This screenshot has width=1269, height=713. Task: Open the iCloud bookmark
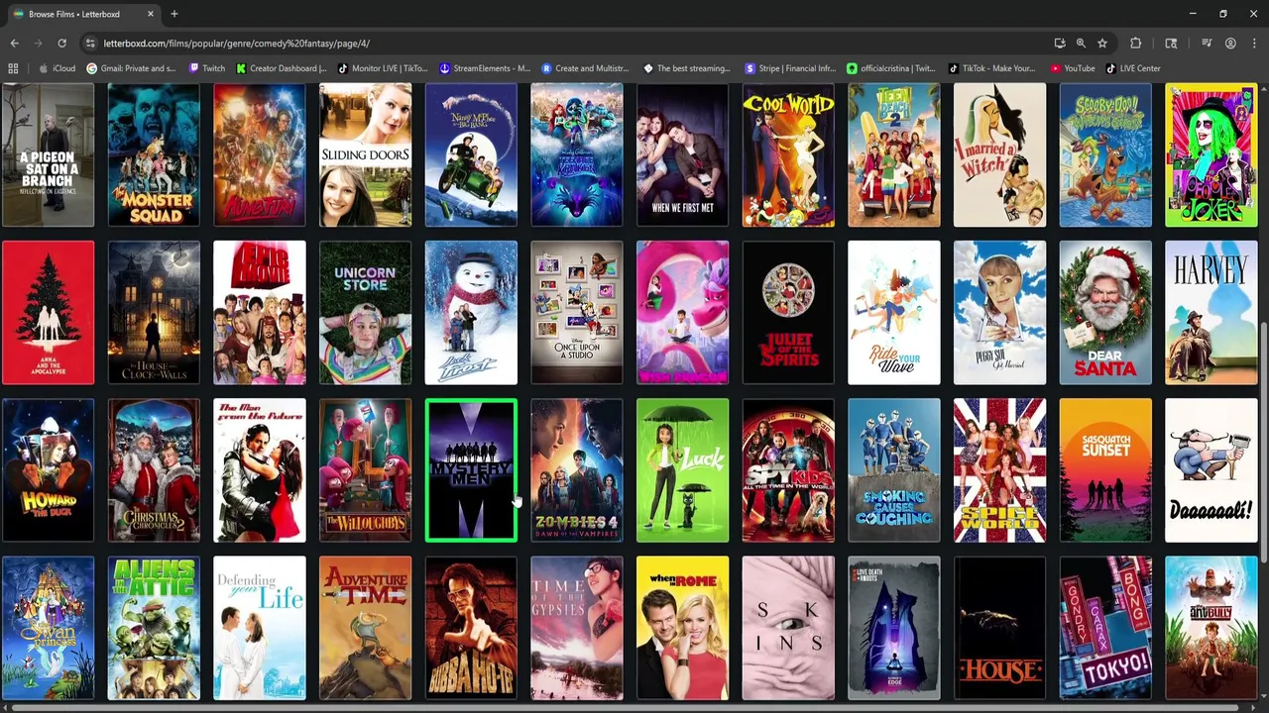(x=58, y=68)
